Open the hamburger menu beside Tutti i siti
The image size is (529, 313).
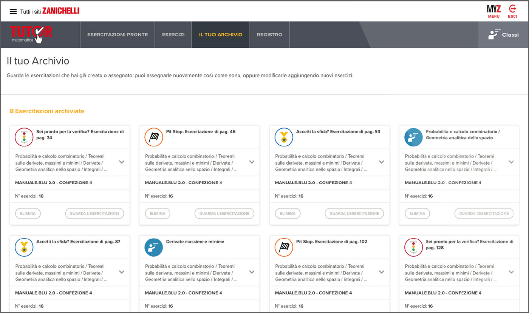[x=13, y=11]
